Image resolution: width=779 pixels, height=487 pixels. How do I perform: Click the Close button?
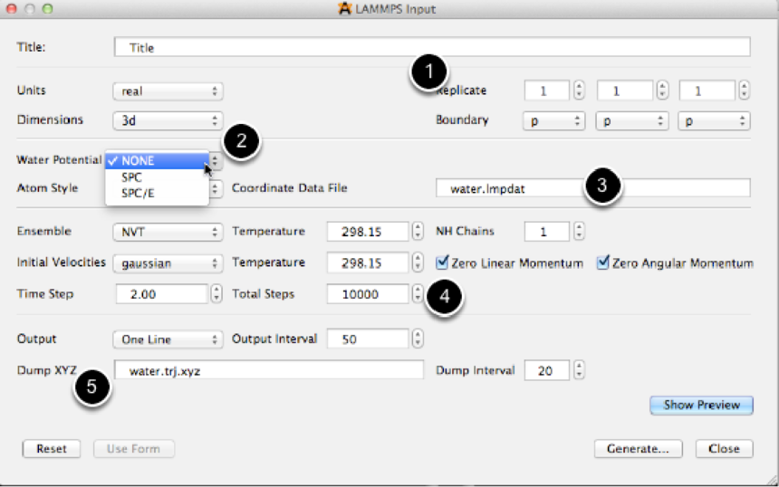click(x=724, y=449)
